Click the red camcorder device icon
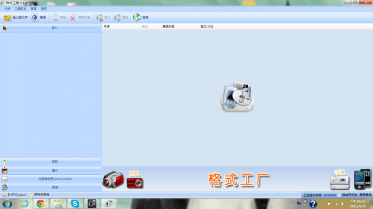Viewport: 373px width, 209px height. coord(113,179)
